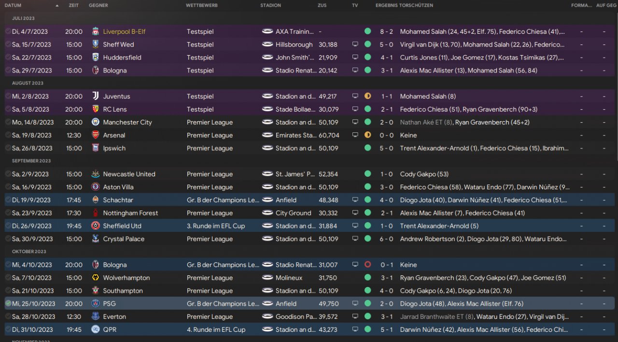The width and height of the screenshot is (618, 342).
Task: Click the Arsenal club badge
Action: click(95, 135)
